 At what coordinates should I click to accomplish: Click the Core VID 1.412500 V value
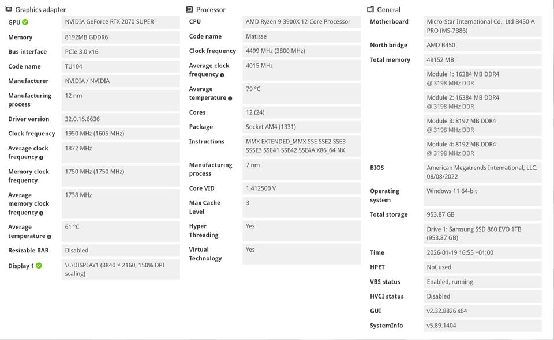(302, 188)
